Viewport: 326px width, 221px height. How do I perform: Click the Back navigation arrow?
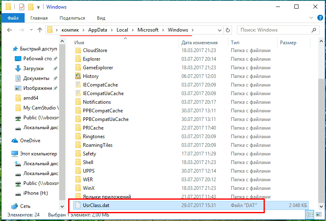[9, 30]
